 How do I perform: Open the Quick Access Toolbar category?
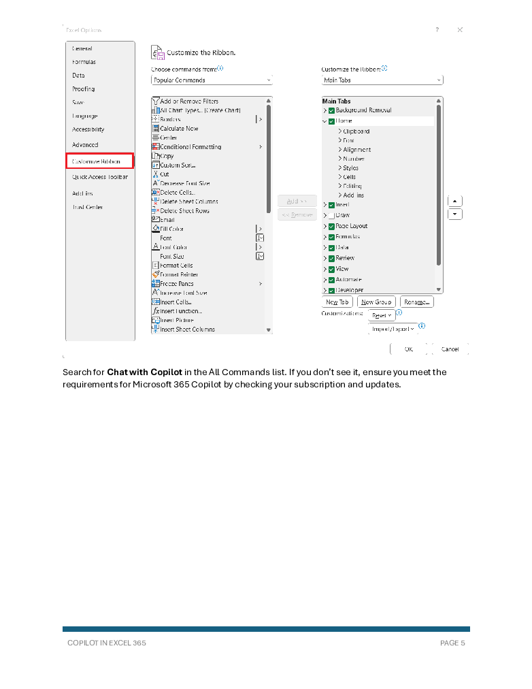click(x=100, y=176)
